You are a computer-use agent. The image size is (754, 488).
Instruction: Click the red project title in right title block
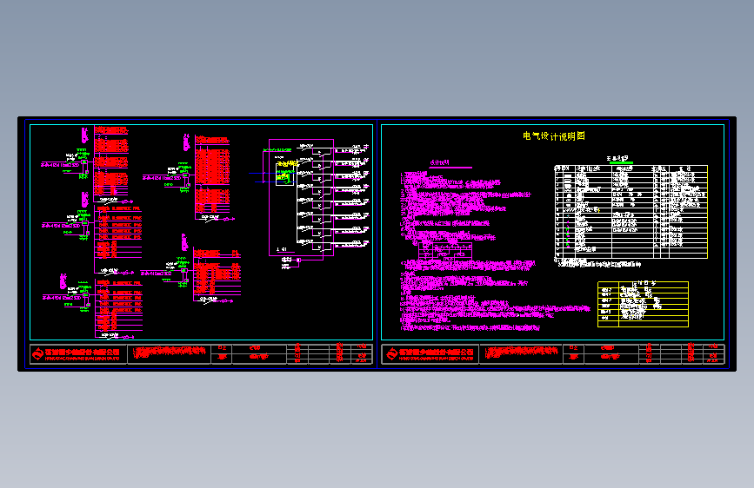(x=522, y=353)
